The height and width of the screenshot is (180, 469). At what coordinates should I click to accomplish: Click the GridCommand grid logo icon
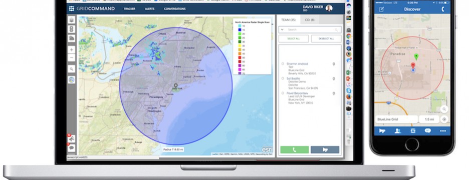72,8
